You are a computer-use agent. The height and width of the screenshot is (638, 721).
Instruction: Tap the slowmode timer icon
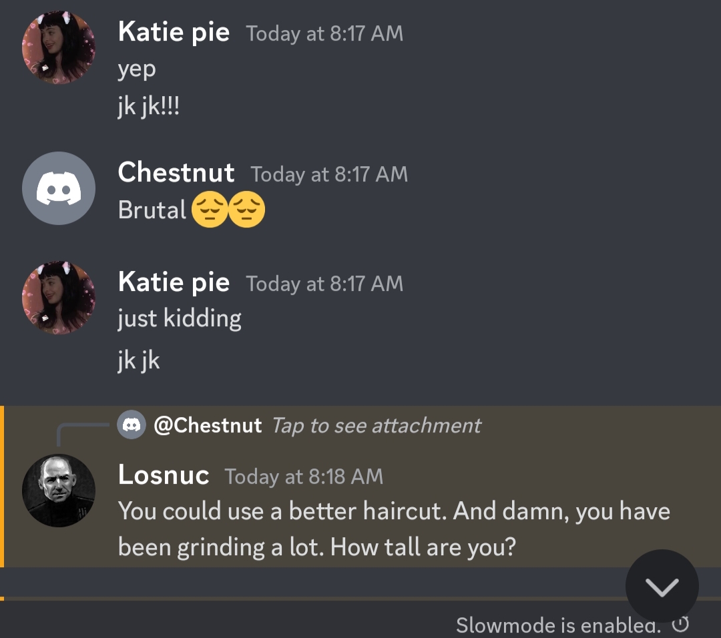(680, 625)
